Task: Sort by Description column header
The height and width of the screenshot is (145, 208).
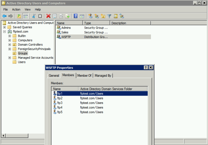Action: coord(130,23)
